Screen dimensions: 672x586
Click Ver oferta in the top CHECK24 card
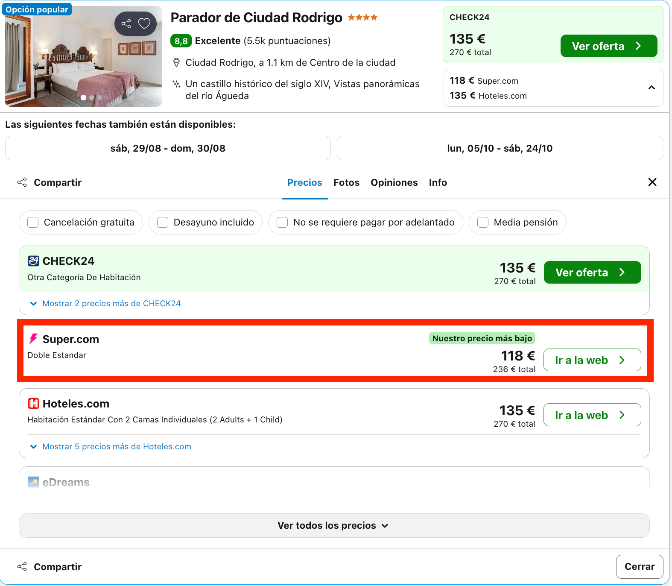pyautogui.click(x=609, y=46)
